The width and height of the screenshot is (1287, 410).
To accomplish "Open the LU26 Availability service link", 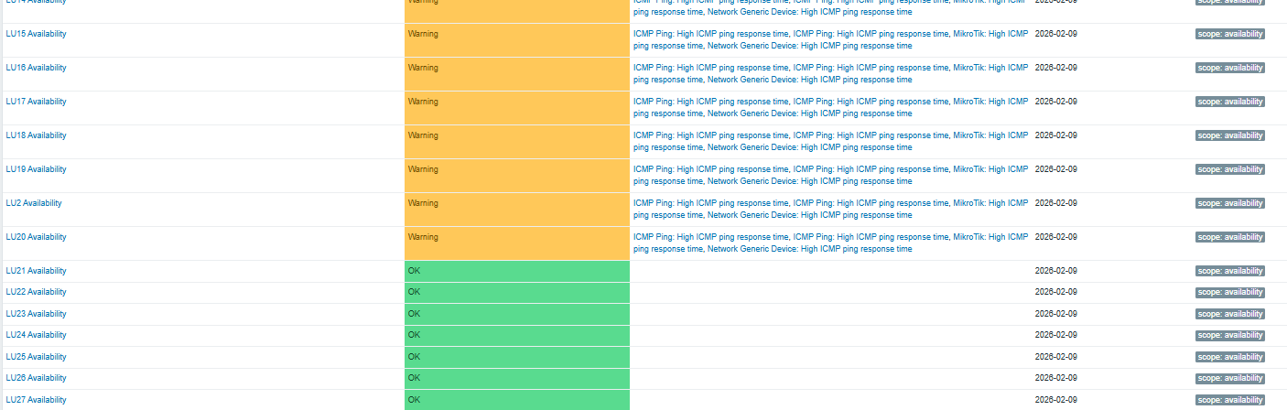I will point(36,378).
